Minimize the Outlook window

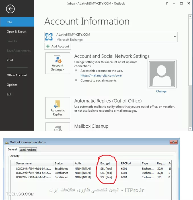click(174, 3)
